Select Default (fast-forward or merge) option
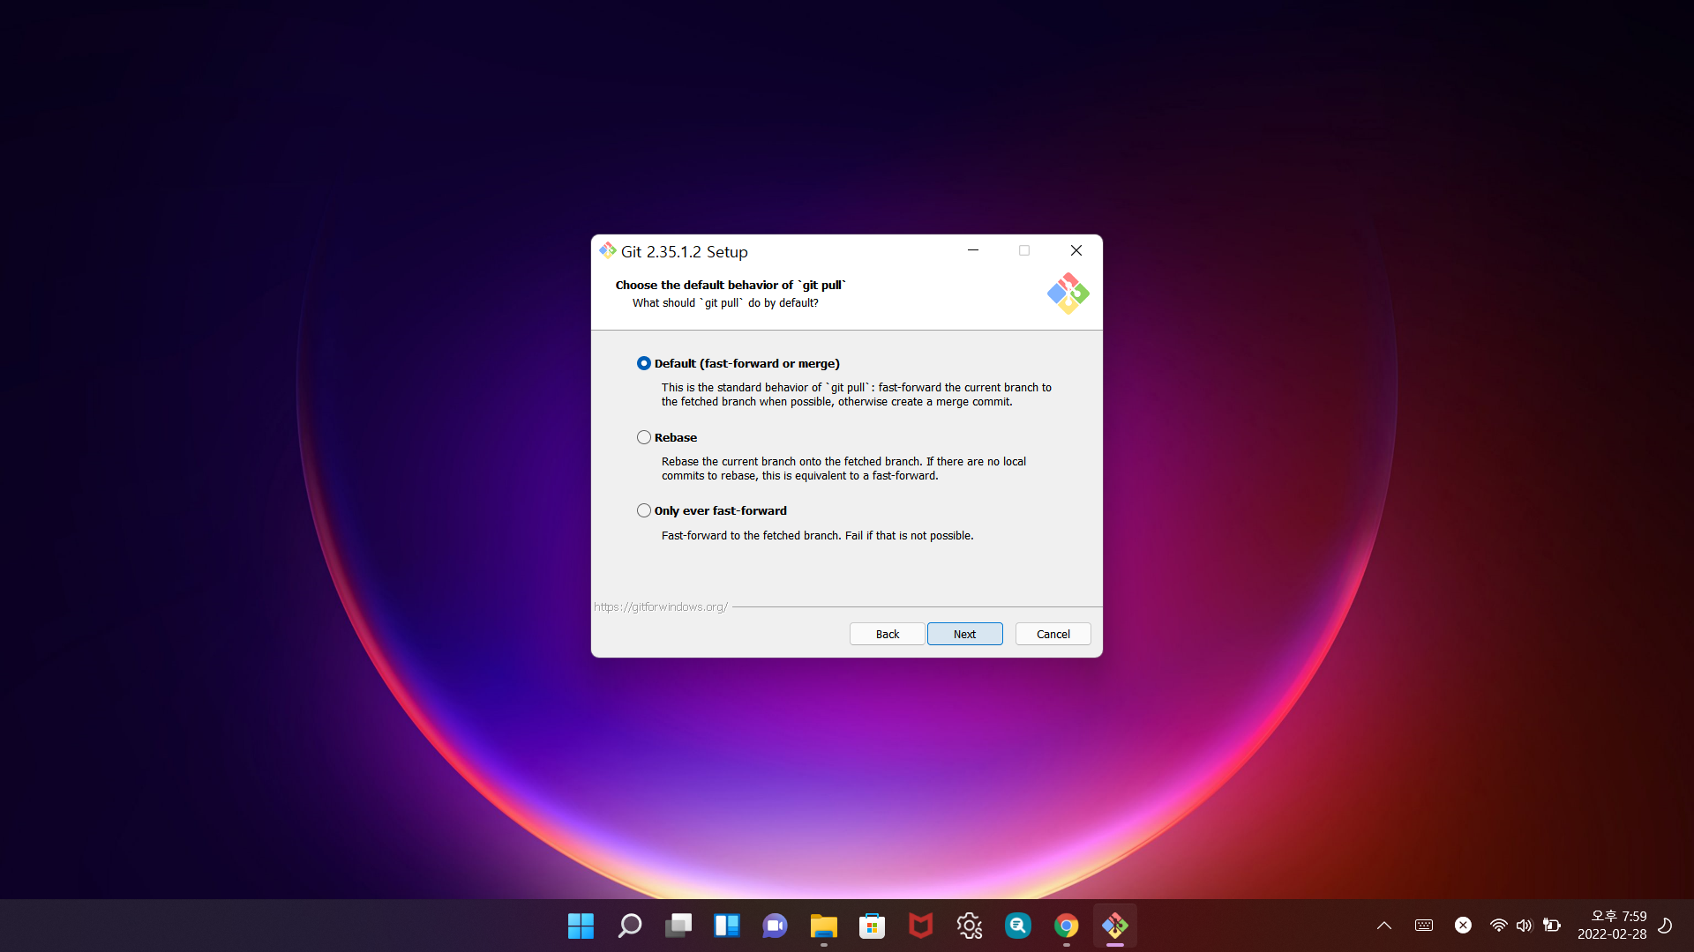This screenshot has width=1694, height=952. click(644, 363)
